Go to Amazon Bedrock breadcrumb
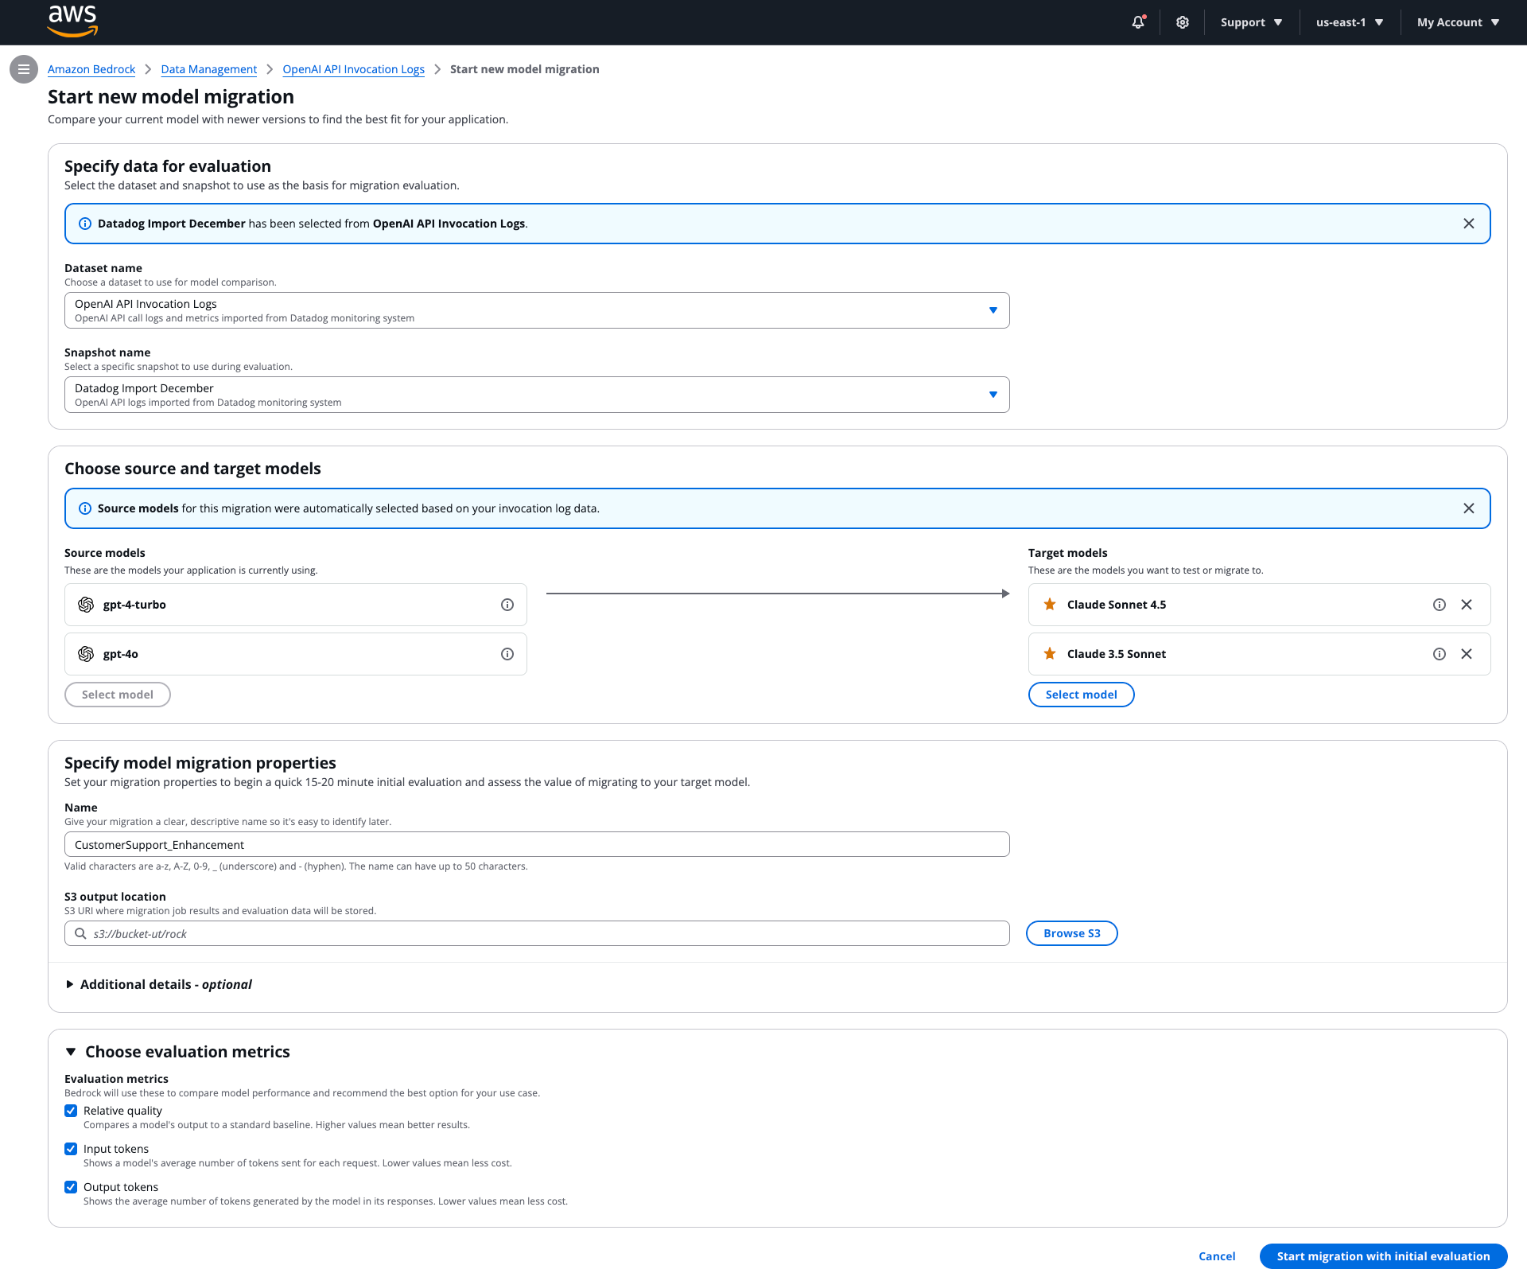 91,69
